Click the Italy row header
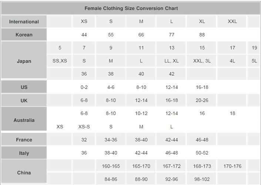Image resolution: width=261 pixels, height=185 pixels. pos(24,153)
